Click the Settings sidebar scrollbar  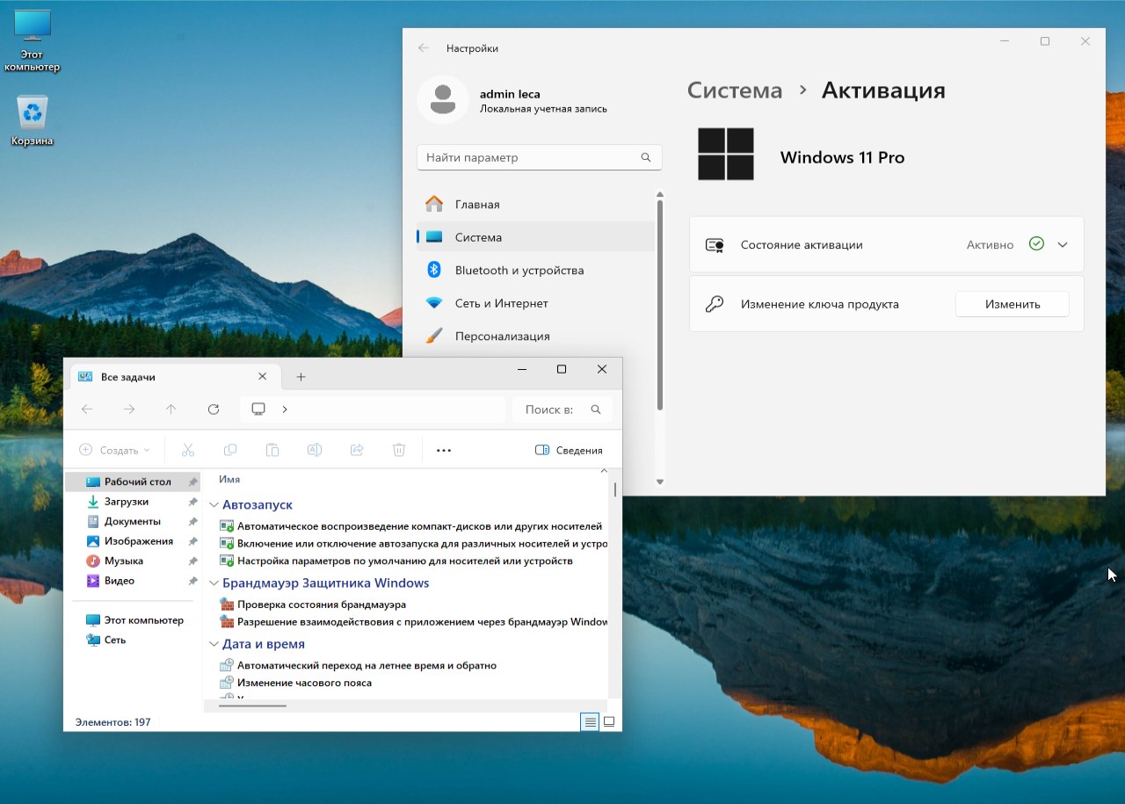tap(660, 304)
